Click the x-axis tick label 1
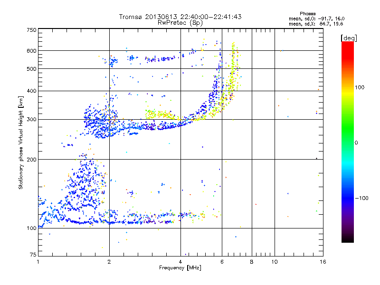380x285 pixels. coord(38,262)
